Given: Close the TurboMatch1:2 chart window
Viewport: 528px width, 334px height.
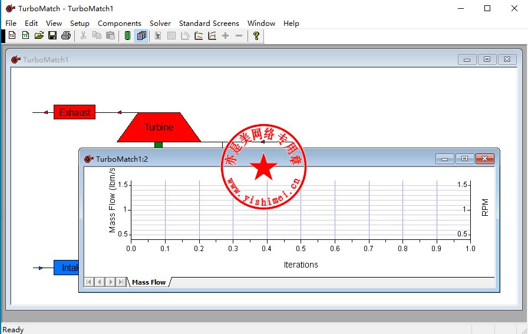Looking at the screenshot, I should pos(485,159).
